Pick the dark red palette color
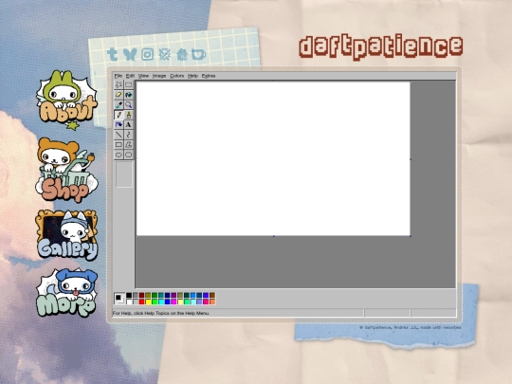The width and height of the screenshot is (512, 384). [x=141, y=295]
